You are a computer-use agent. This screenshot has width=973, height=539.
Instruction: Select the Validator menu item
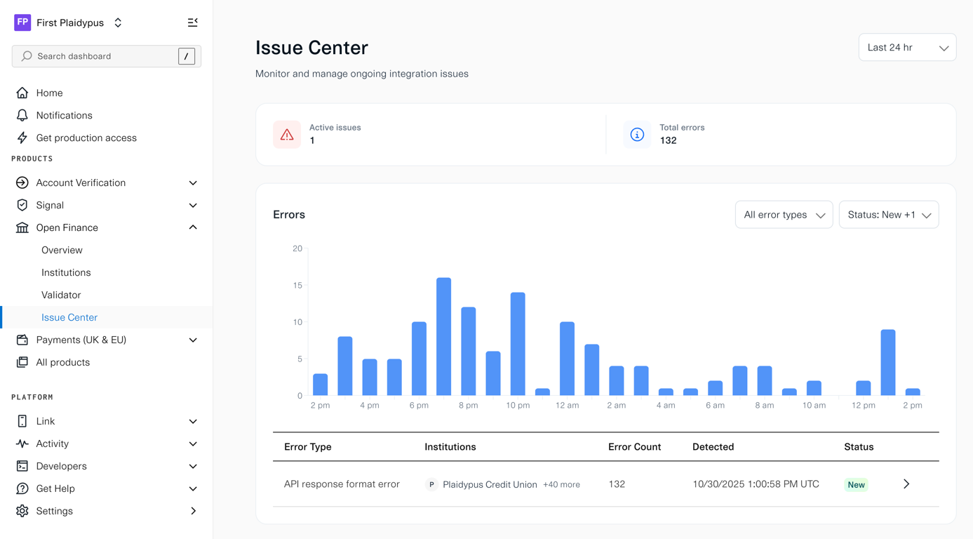[61, 295]
